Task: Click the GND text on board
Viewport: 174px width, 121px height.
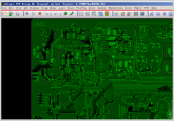Action: [x=39, y=24]
